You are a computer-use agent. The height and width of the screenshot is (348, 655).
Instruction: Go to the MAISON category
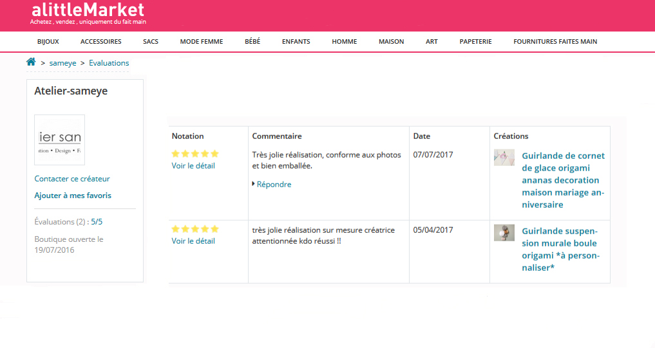coord(392,42)
